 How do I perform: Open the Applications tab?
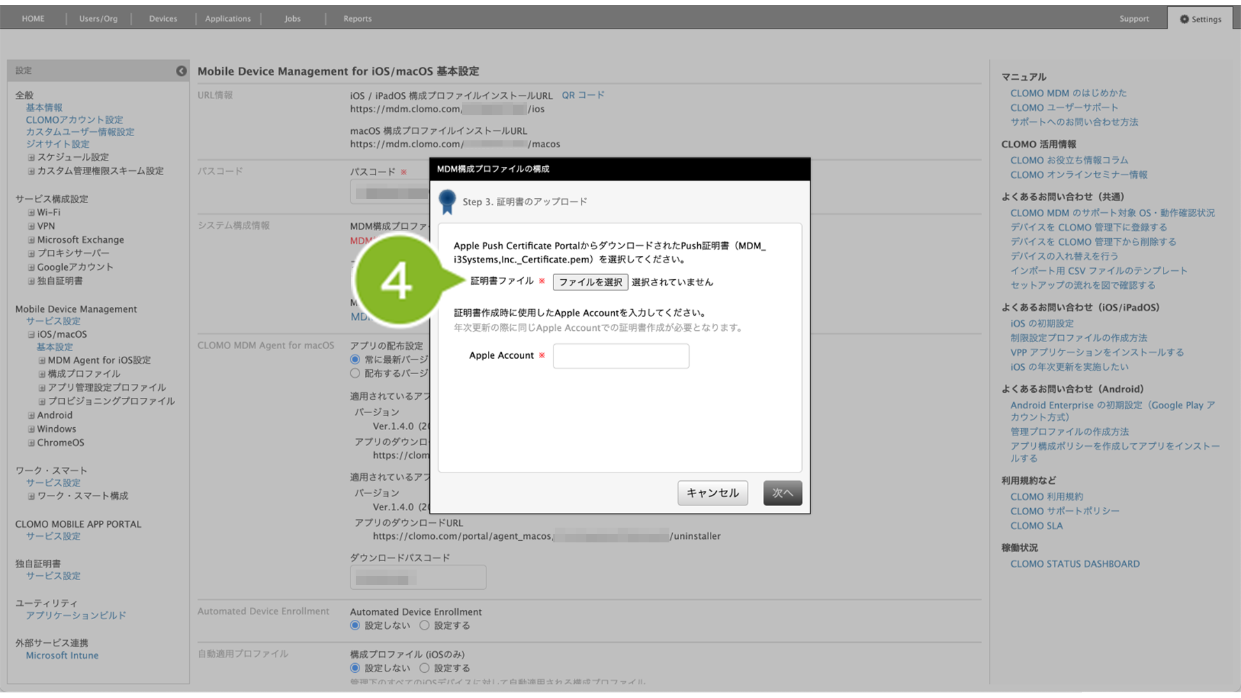point(228,19)
